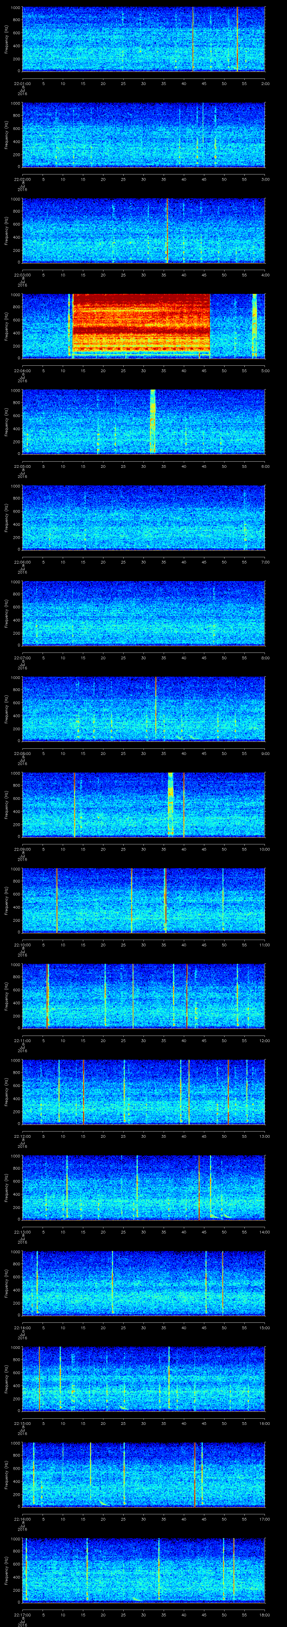The image size is (287, 1627).
Task: Click the 2:00 end time label
Action: coord(265,83)
